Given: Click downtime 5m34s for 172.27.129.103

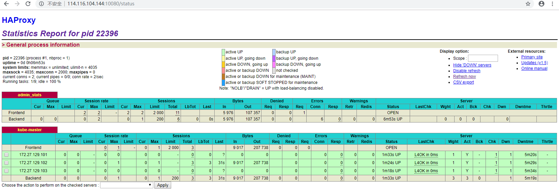Looking at the screenshot, I should (x=530, y=171).
